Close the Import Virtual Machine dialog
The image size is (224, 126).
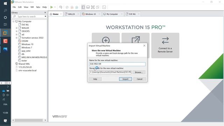pyautogui.click(x=144, y=45)
